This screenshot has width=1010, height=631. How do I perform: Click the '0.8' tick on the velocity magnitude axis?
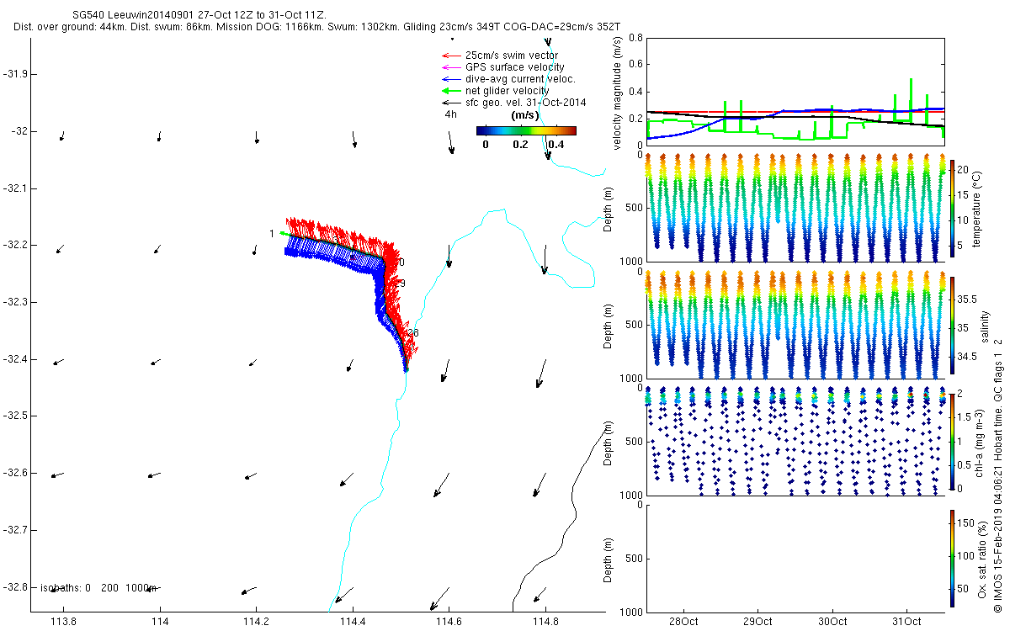pos(634,39)
